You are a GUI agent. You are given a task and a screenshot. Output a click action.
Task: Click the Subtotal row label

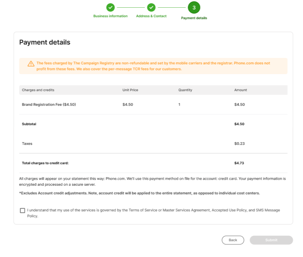pos(29,124)
